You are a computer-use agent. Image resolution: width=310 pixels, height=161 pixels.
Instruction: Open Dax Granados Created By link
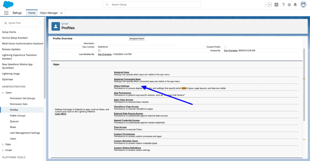pos(230,51)
